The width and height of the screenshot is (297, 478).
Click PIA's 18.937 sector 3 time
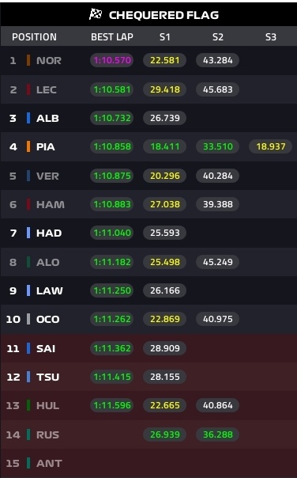pyautogui.click(x=270, y=146)
